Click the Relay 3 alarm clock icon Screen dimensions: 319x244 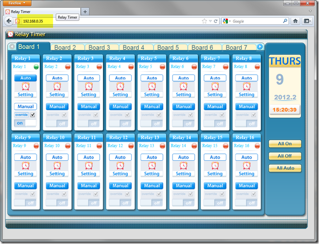click(x=89, y=86)
